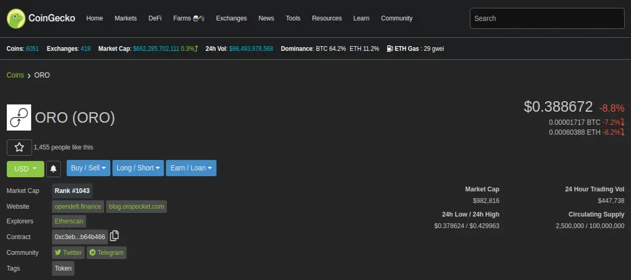This screenshot has width=631, height=280.
Task: Click the ORO coin logo image
Action: pos(19,117)
